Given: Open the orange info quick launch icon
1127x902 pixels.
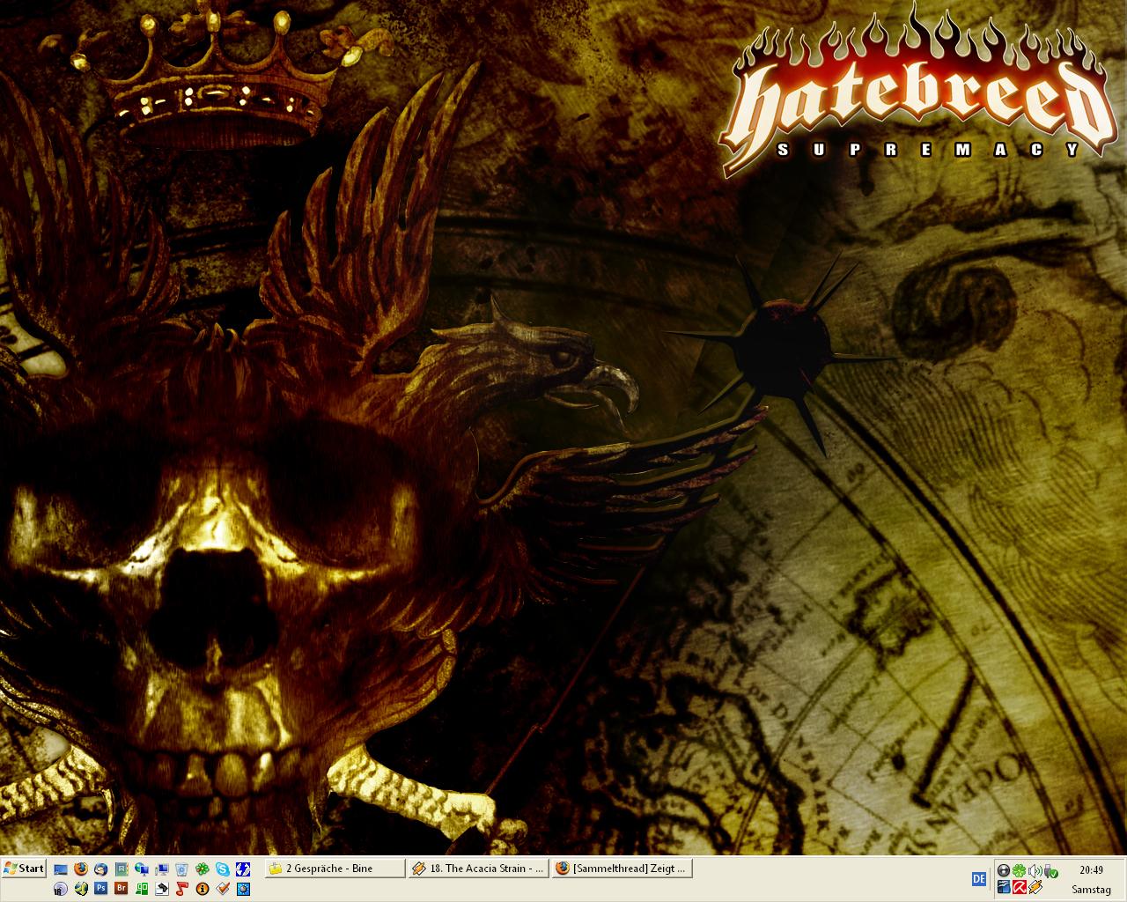Looking at the screenshot, I should (203, 889).
